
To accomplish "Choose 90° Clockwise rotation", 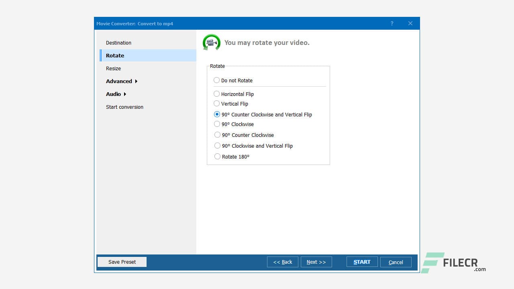I will pos(217,124).
